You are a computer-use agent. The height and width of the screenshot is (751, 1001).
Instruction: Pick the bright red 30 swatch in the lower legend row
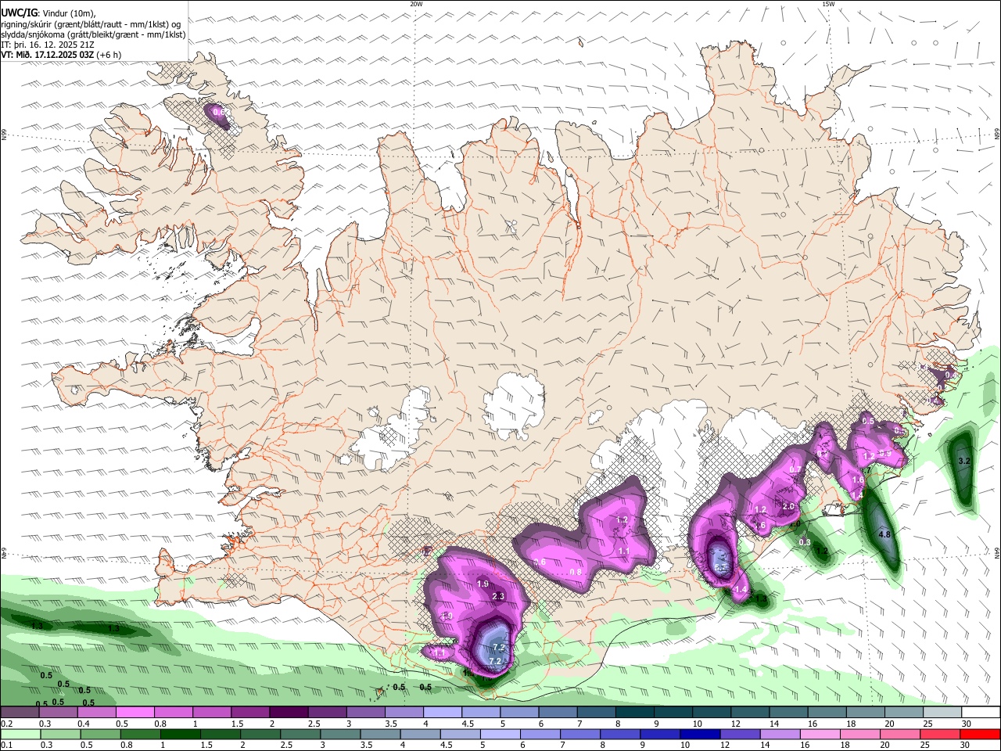(980, 734)
